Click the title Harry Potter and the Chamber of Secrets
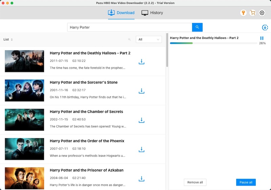Viewport: 271px width, 190px height. click(86, 112)
